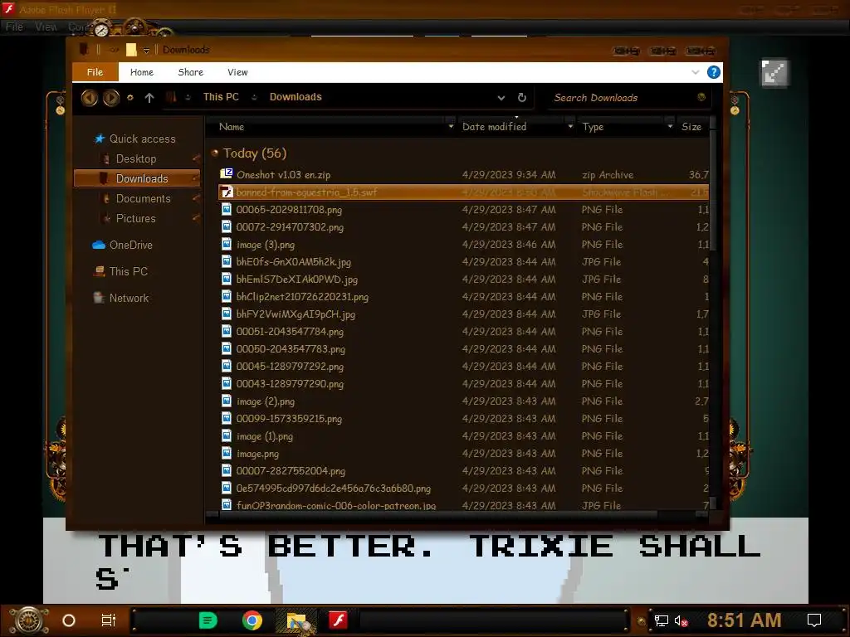Viewport: 850px width, 637px height.
Task: Select file bhFY2VwiMXgAI9pCH.jpg
Action: click(x=296, y=314)
